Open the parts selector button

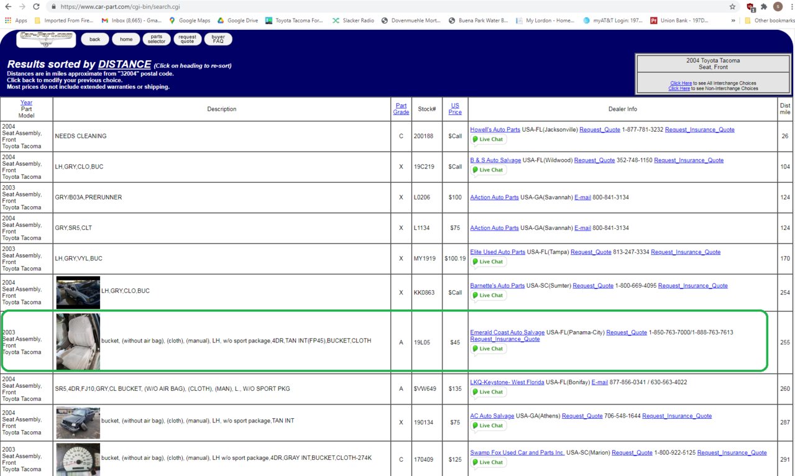(x=157, y=39)
